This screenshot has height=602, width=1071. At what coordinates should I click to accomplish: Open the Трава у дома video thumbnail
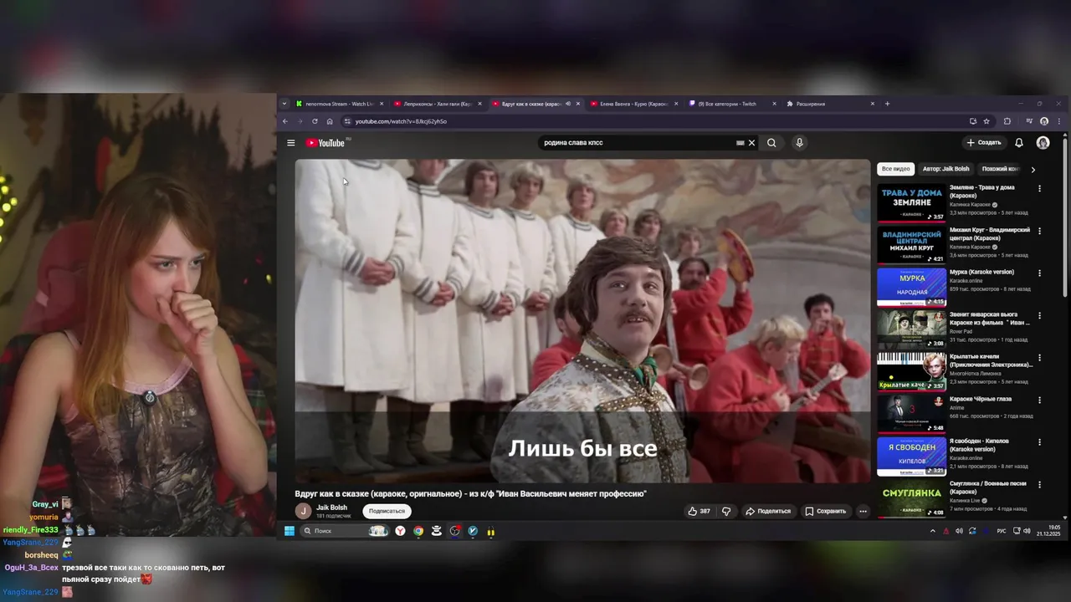click(x=911, y=202)
